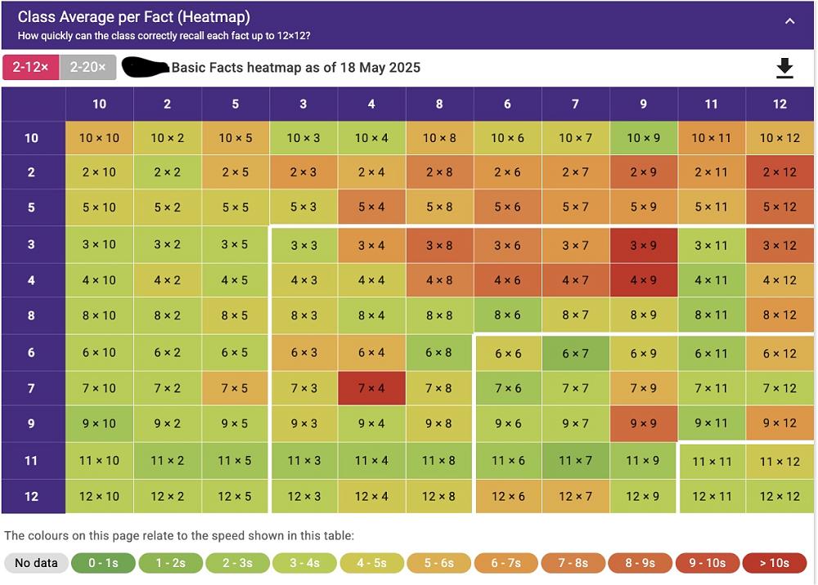Switch to the 2-20× facts view
The height and width of the screenshot is (585, 818).
tap(88, 67)
